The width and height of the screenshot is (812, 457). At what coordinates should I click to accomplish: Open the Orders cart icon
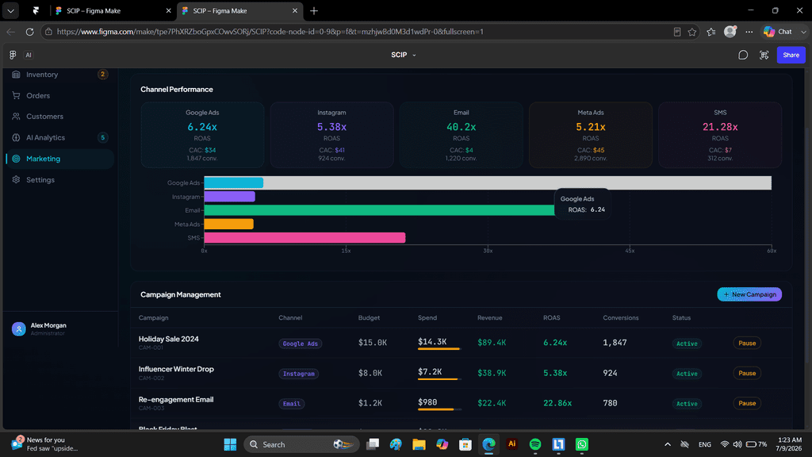[16, 96]
